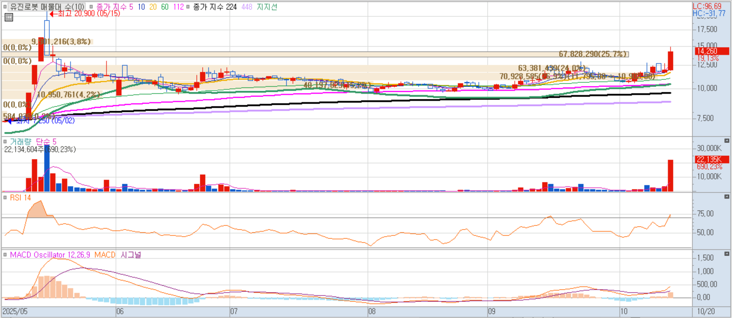This screenshot has height=318, width=732.
Task: Click the MACD 500.00 axis label
Action: click(x=707, y=284)
